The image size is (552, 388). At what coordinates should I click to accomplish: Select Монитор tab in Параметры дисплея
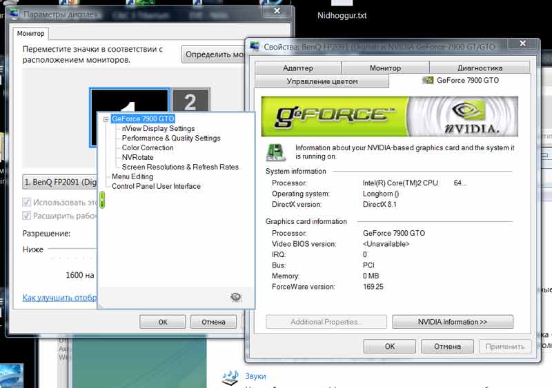(30, 34)
